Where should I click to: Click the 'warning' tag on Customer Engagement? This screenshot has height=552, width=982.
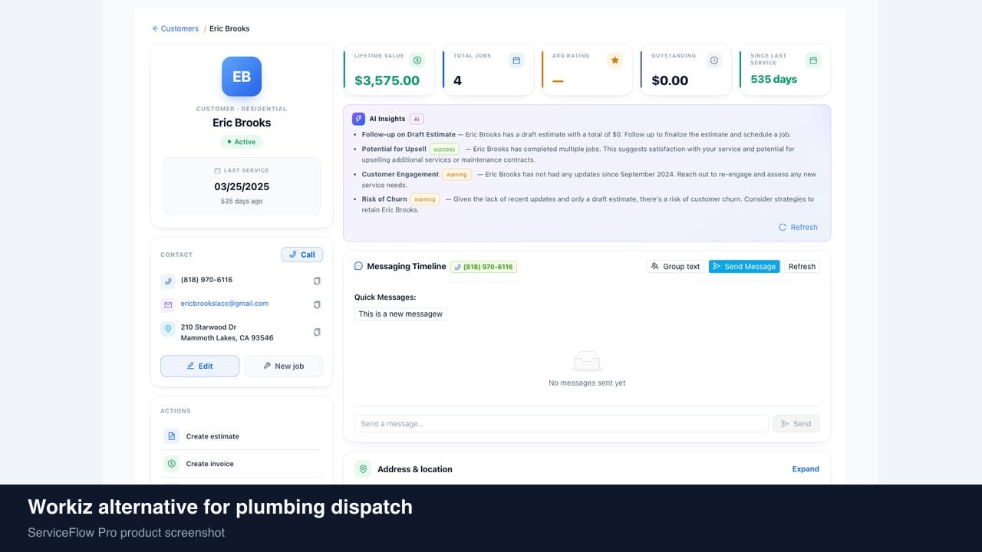[456, 175]
